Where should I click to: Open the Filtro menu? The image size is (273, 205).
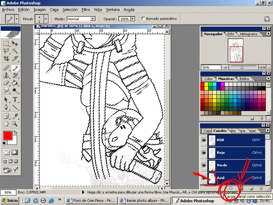pos(86,10)
